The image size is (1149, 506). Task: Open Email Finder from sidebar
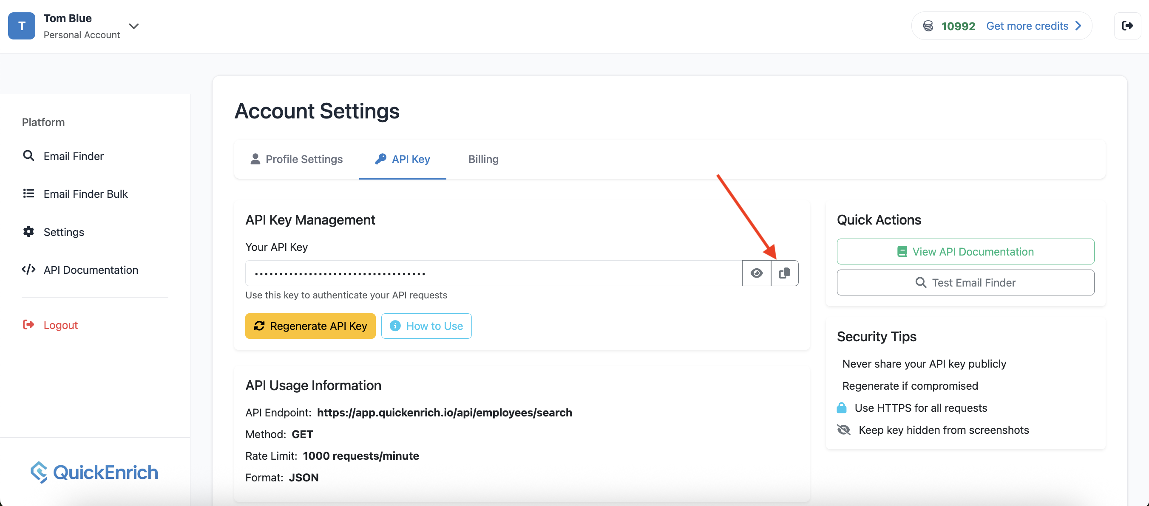73,156
